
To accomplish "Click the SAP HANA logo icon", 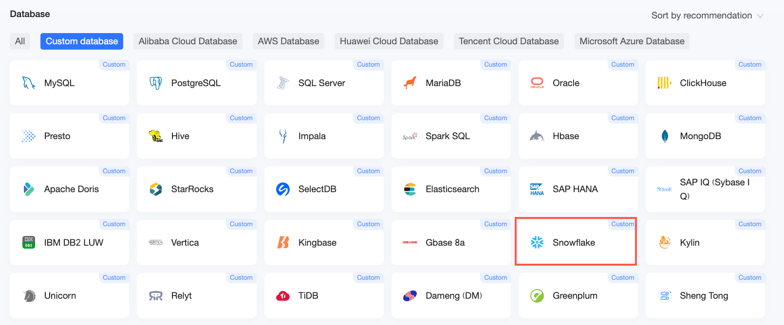I will pyautogui.click(x=537, y=189).
